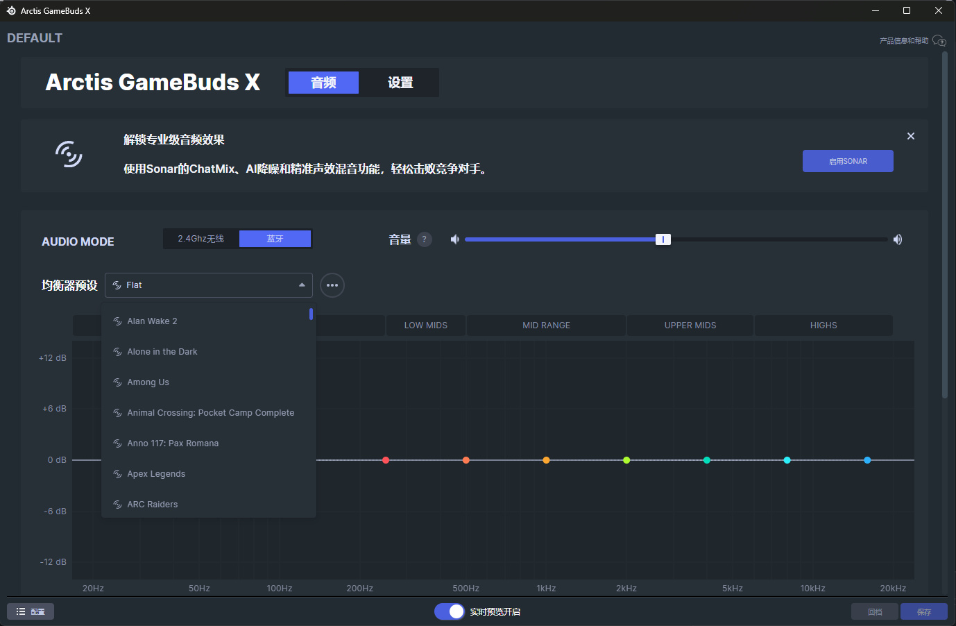The image size is (956, 626).
Task: Minimize the Arctis GameBuds X window
Action: click(x=876, y=10)
